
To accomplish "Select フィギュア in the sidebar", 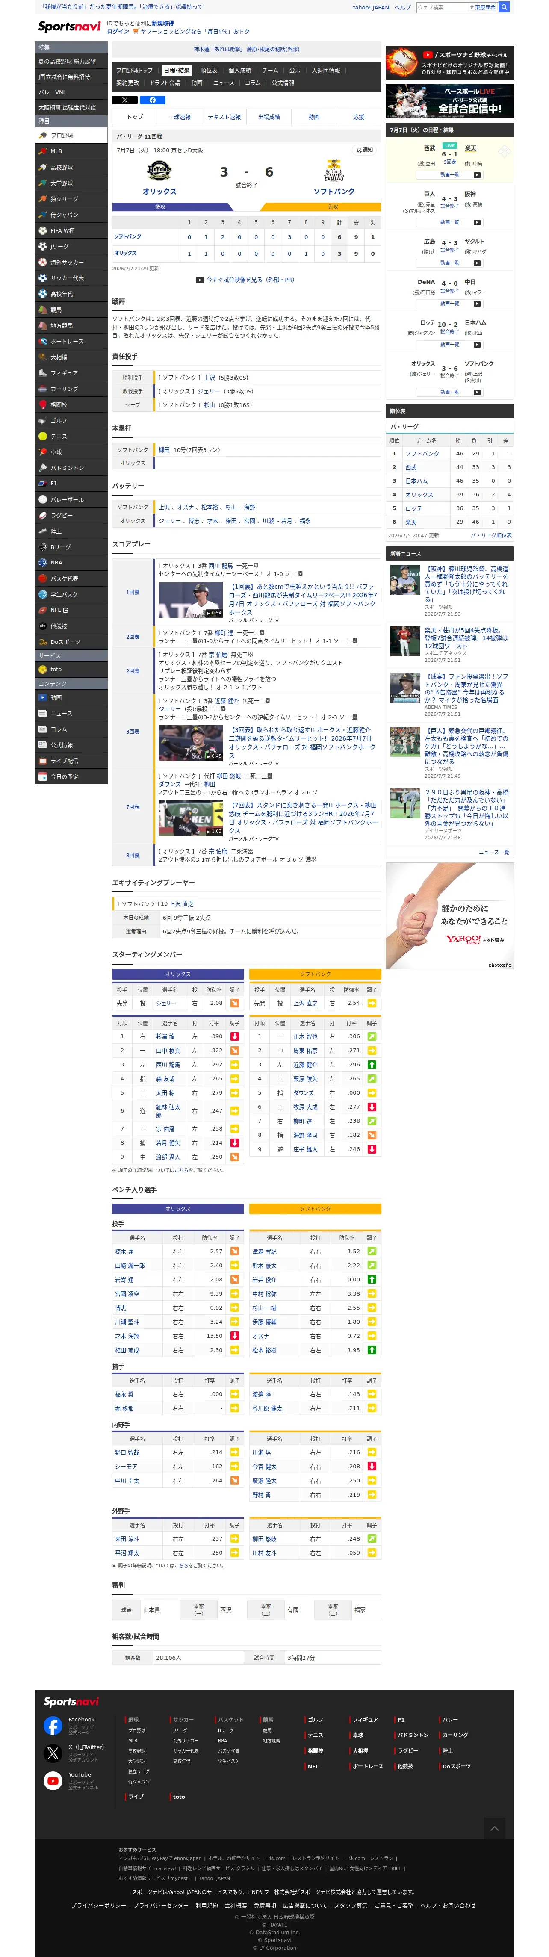I will point(71,373).
